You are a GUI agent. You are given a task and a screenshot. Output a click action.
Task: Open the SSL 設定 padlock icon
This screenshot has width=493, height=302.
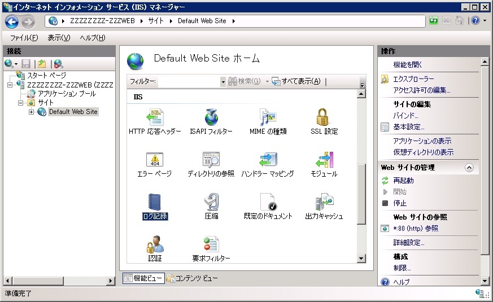tap(324, 117)
